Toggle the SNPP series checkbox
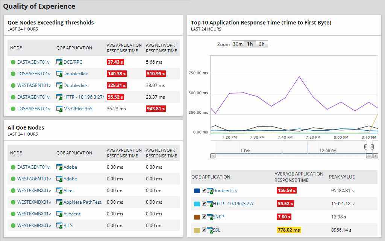Screen dimensions: 385x241 (x=204, y=217)
